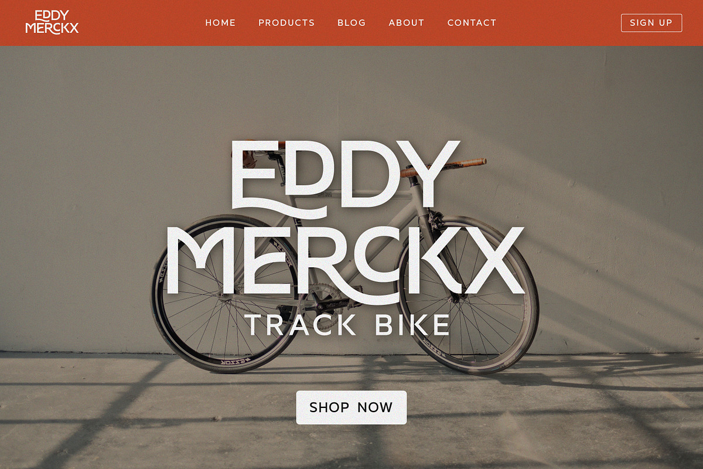Open the HOME navigation item
The image size is (703, 469).
(x=220, y=23)
